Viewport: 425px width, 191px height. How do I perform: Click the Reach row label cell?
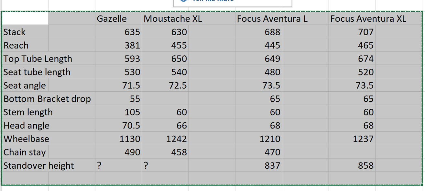click(x=25, y=45)
